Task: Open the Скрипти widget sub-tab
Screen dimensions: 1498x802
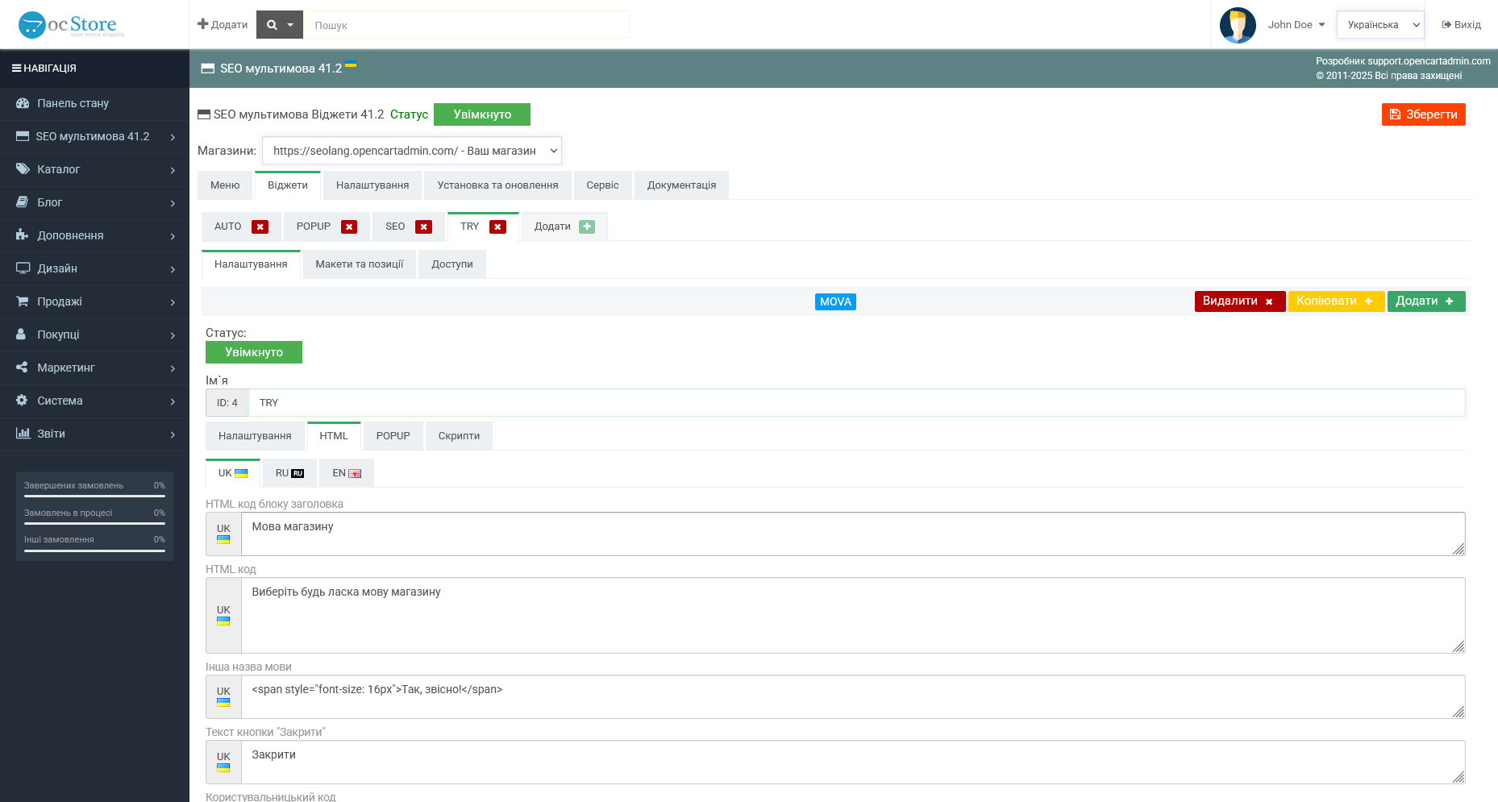Action: 459,436
